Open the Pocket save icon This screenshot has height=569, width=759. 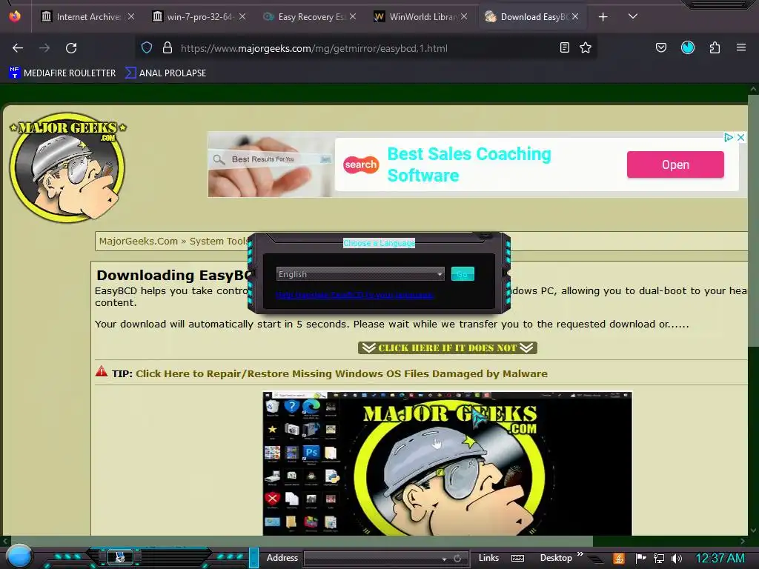pos(660,47)
